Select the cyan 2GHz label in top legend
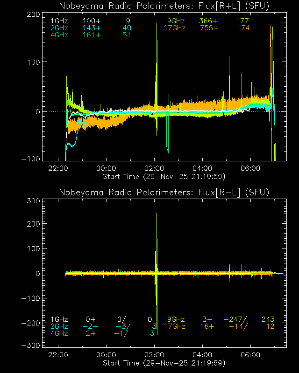 59,28
